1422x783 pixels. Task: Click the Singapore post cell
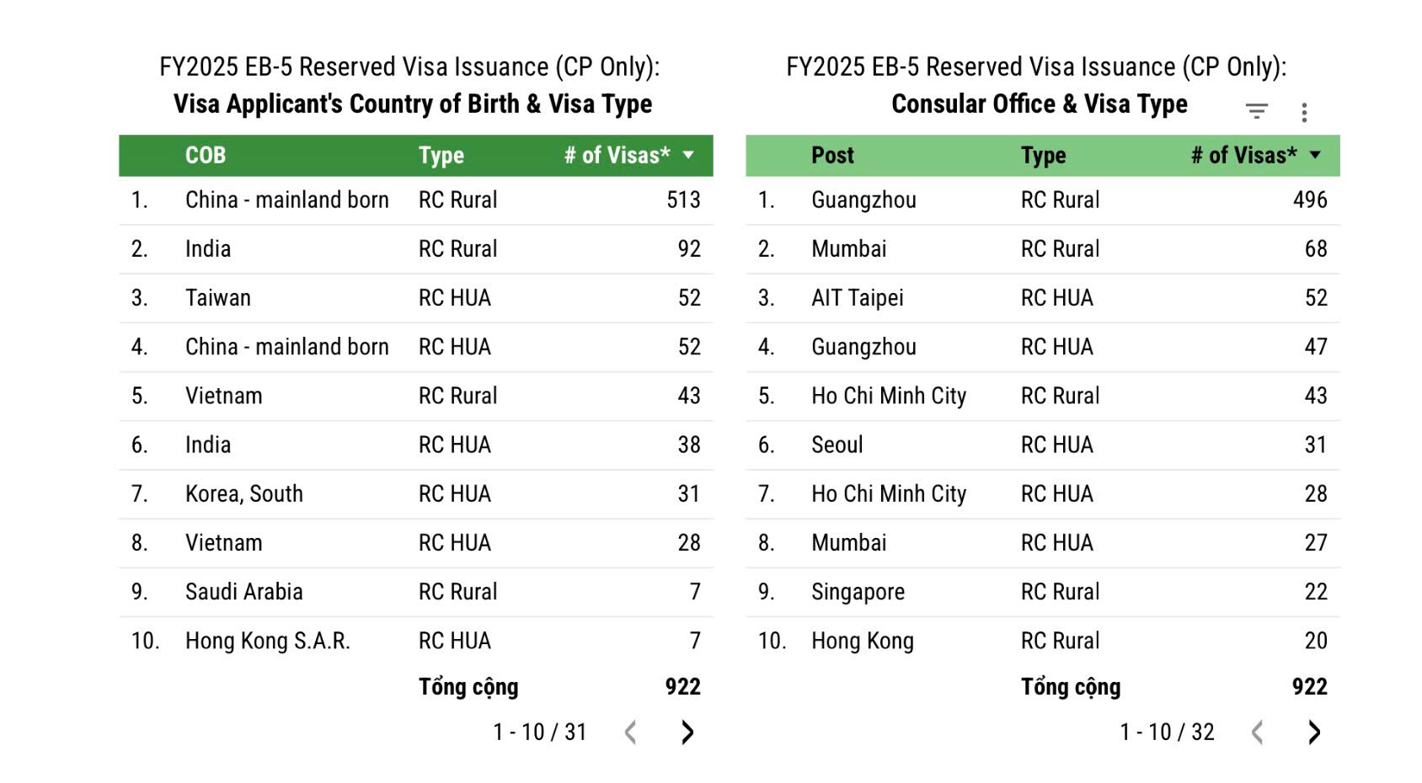click(x=858, y=592)
